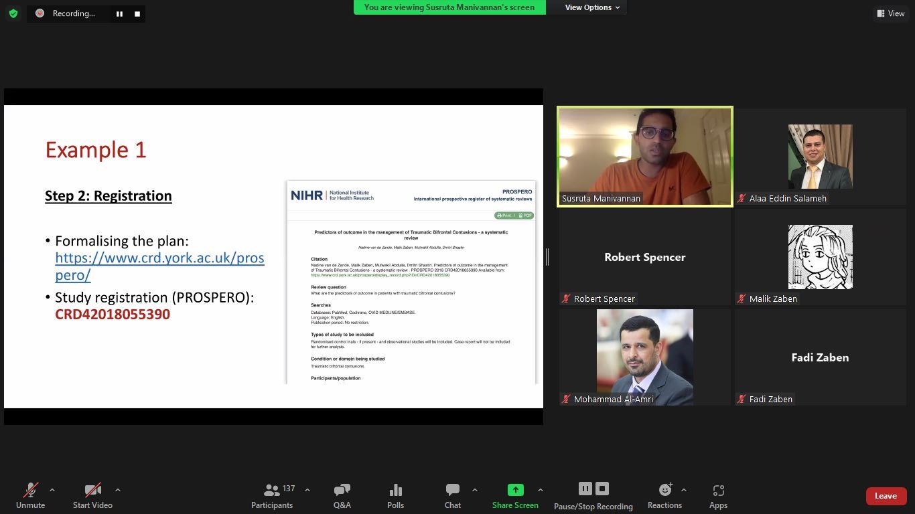The image size is (915, 514).
Task: Open the Q&A panel
Action: tap(342, 491)
